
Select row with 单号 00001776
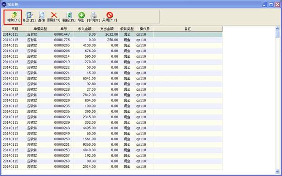(112, 40)
